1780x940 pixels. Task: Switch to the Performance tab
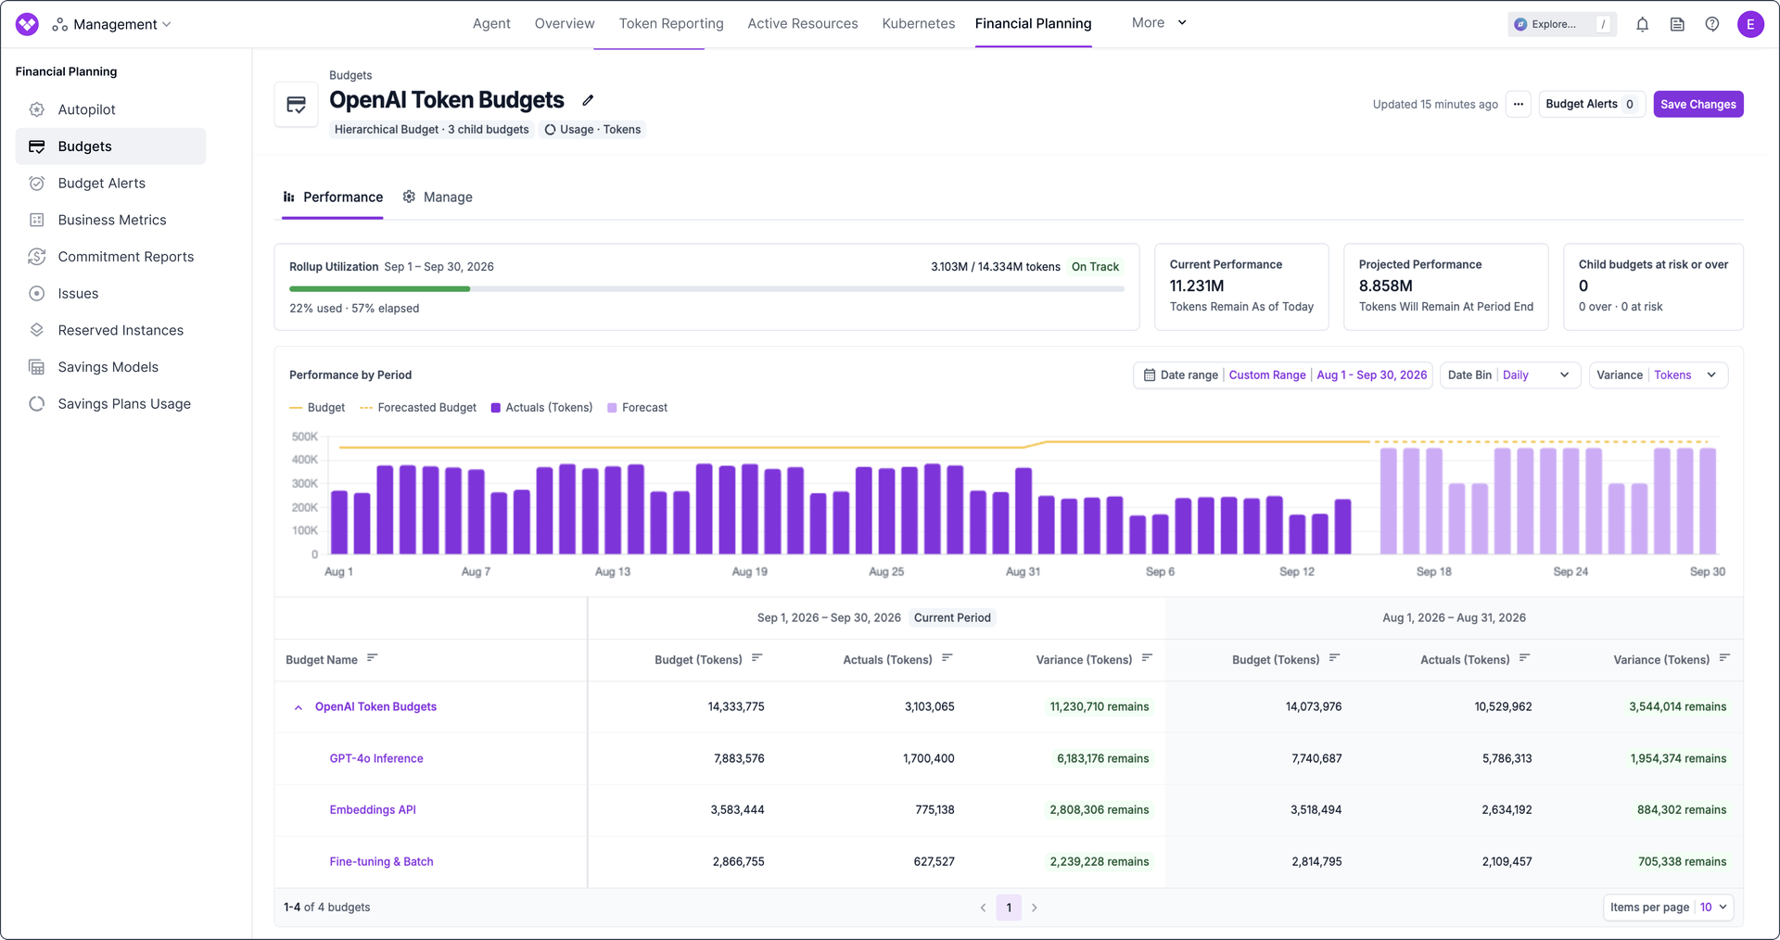coord(333,197)
